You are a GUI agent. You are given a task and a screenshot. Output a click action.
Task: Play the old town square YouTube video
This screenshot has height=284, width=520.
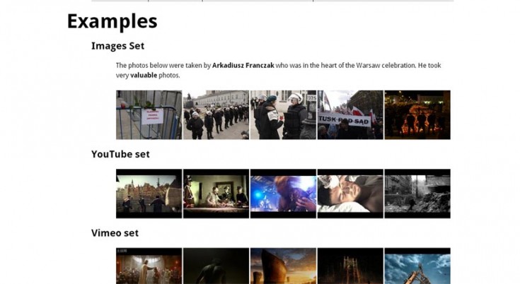pyautogui.click(x=149, y=194)
